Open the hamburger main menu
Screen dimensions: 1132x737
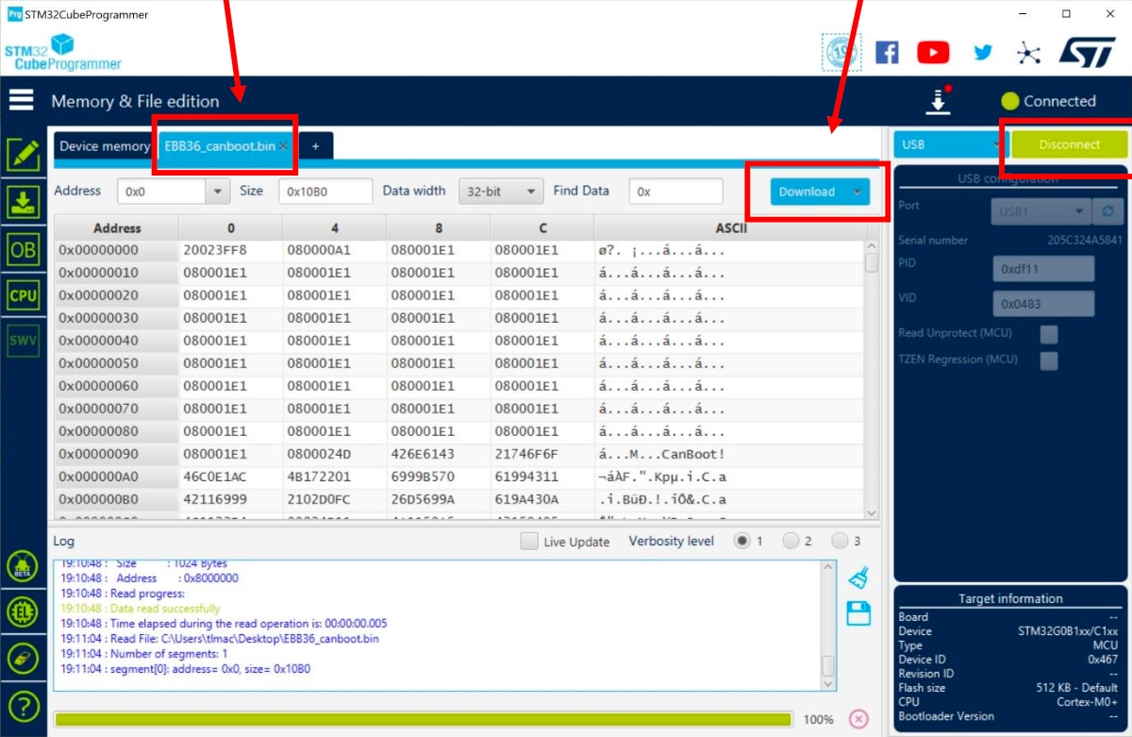coord(22,100)
